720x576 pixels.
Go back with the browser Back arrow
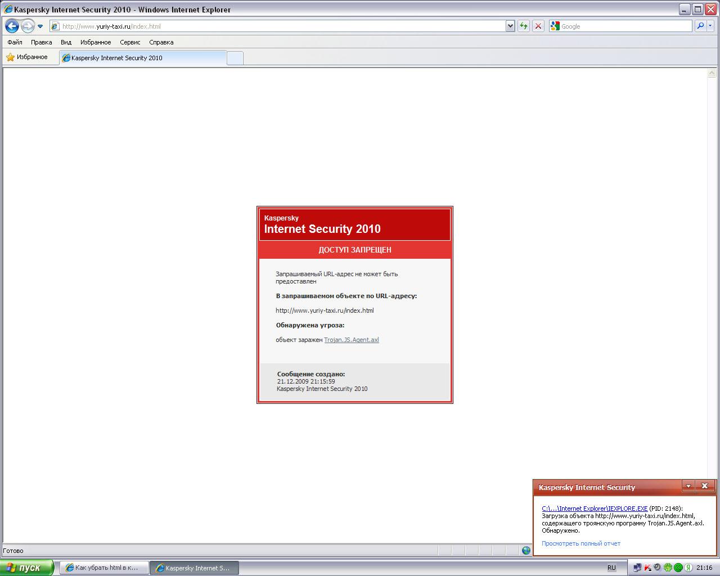12,26
